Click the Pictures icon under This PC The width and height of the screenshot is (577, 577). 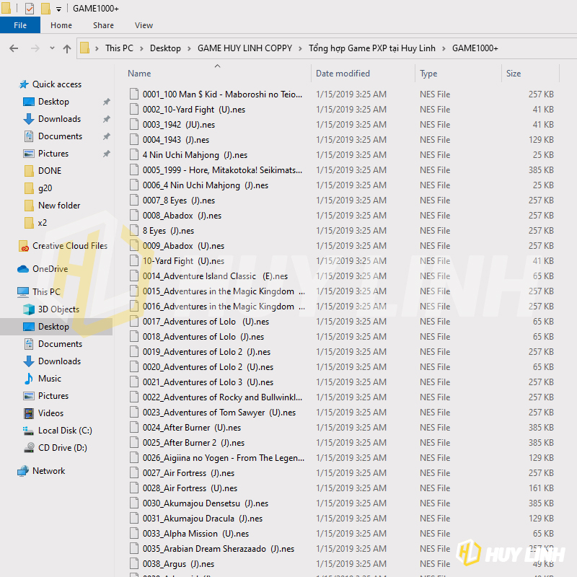point(29,396)
